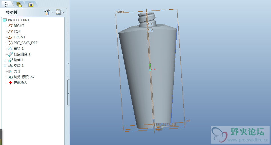Click the FRONT plane icon in tree
This screenshot has width=271, height=145.
[x=10, y=37]
